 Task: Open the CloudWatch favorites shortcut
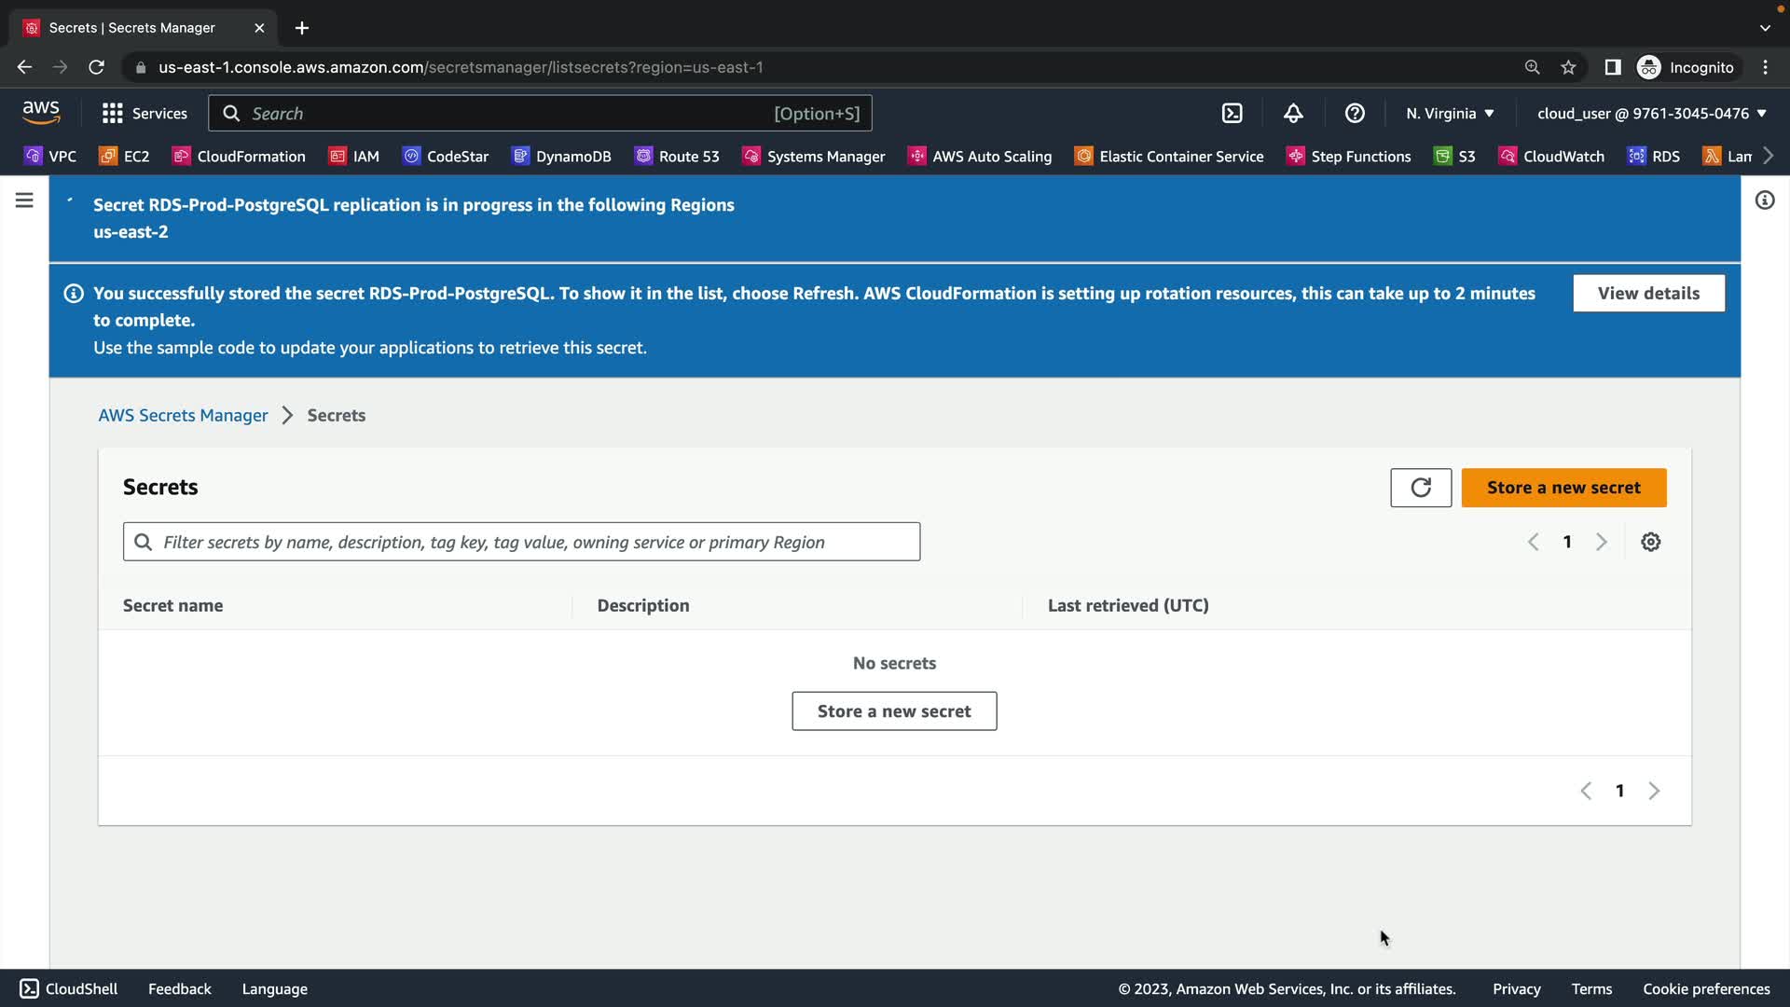pyautogui.click(x=1551, y=156)
